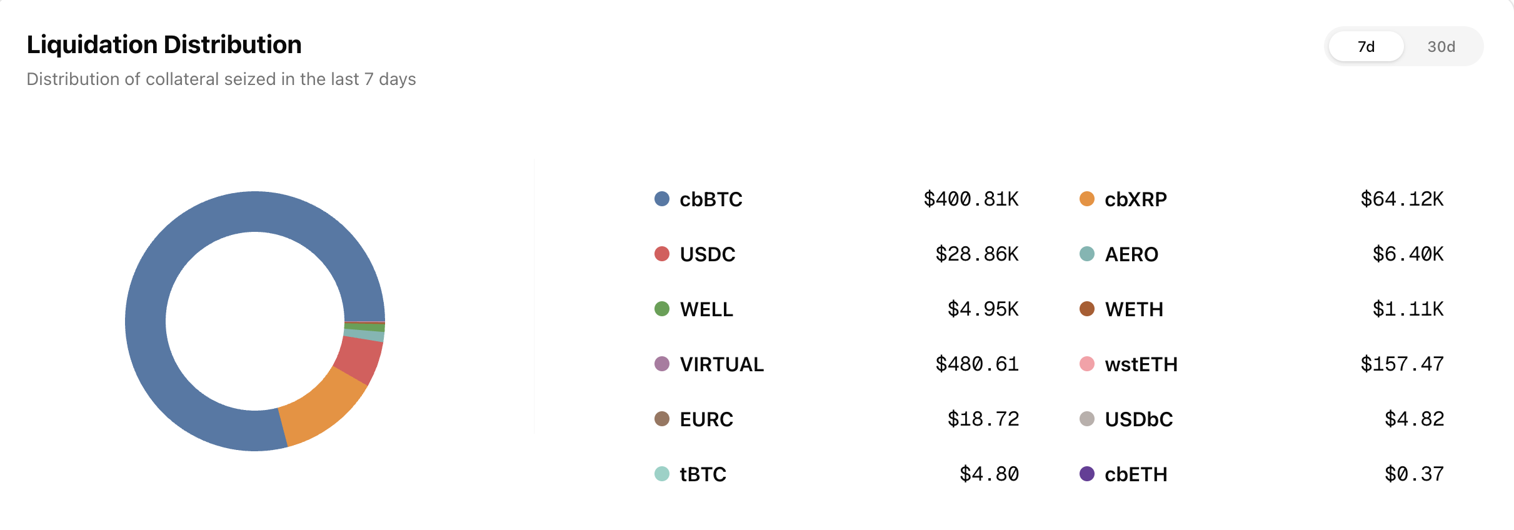The height and width of the screenshot is (530, 1514).
Task: Select the cbXRP legend label
Action: (x=1135, y=199)
